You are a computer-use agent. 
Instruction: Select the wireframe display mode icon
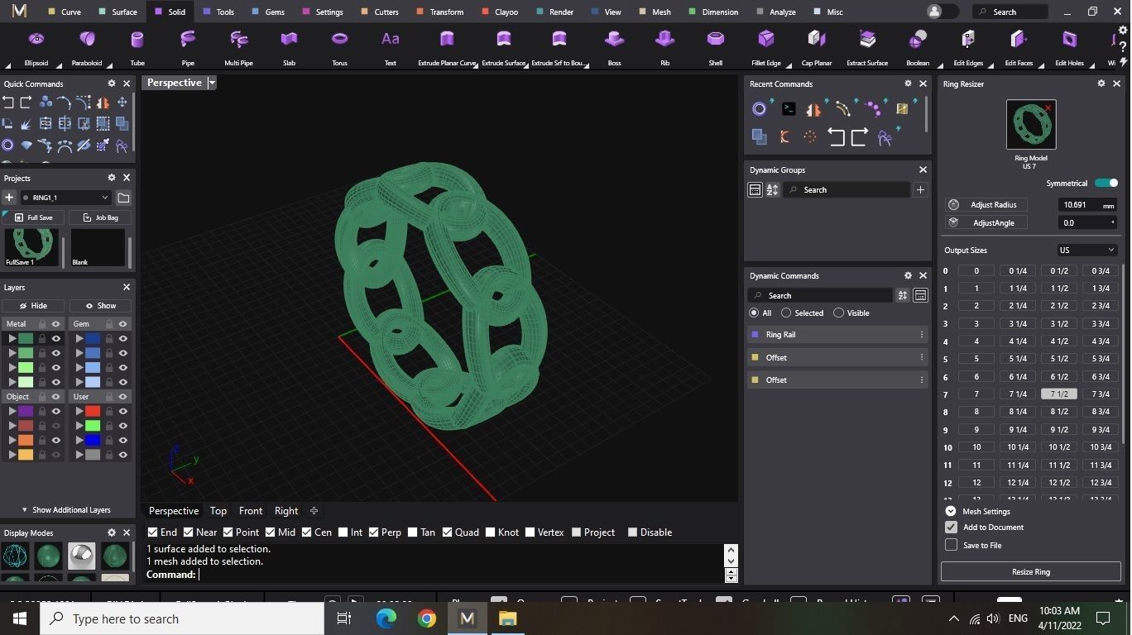tap(17, 556)
